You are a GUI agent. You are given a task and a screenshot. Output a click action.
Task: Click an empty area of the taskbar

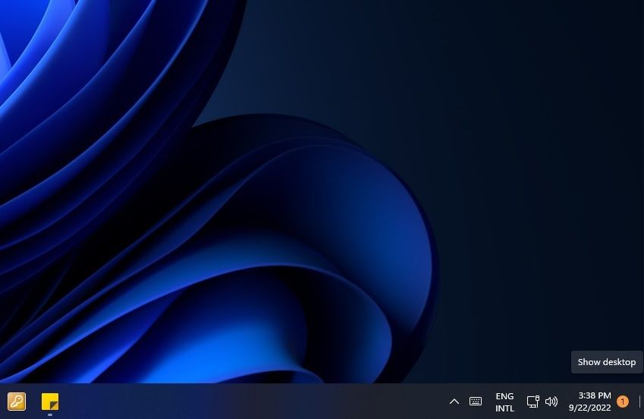(x=247, y=402)
